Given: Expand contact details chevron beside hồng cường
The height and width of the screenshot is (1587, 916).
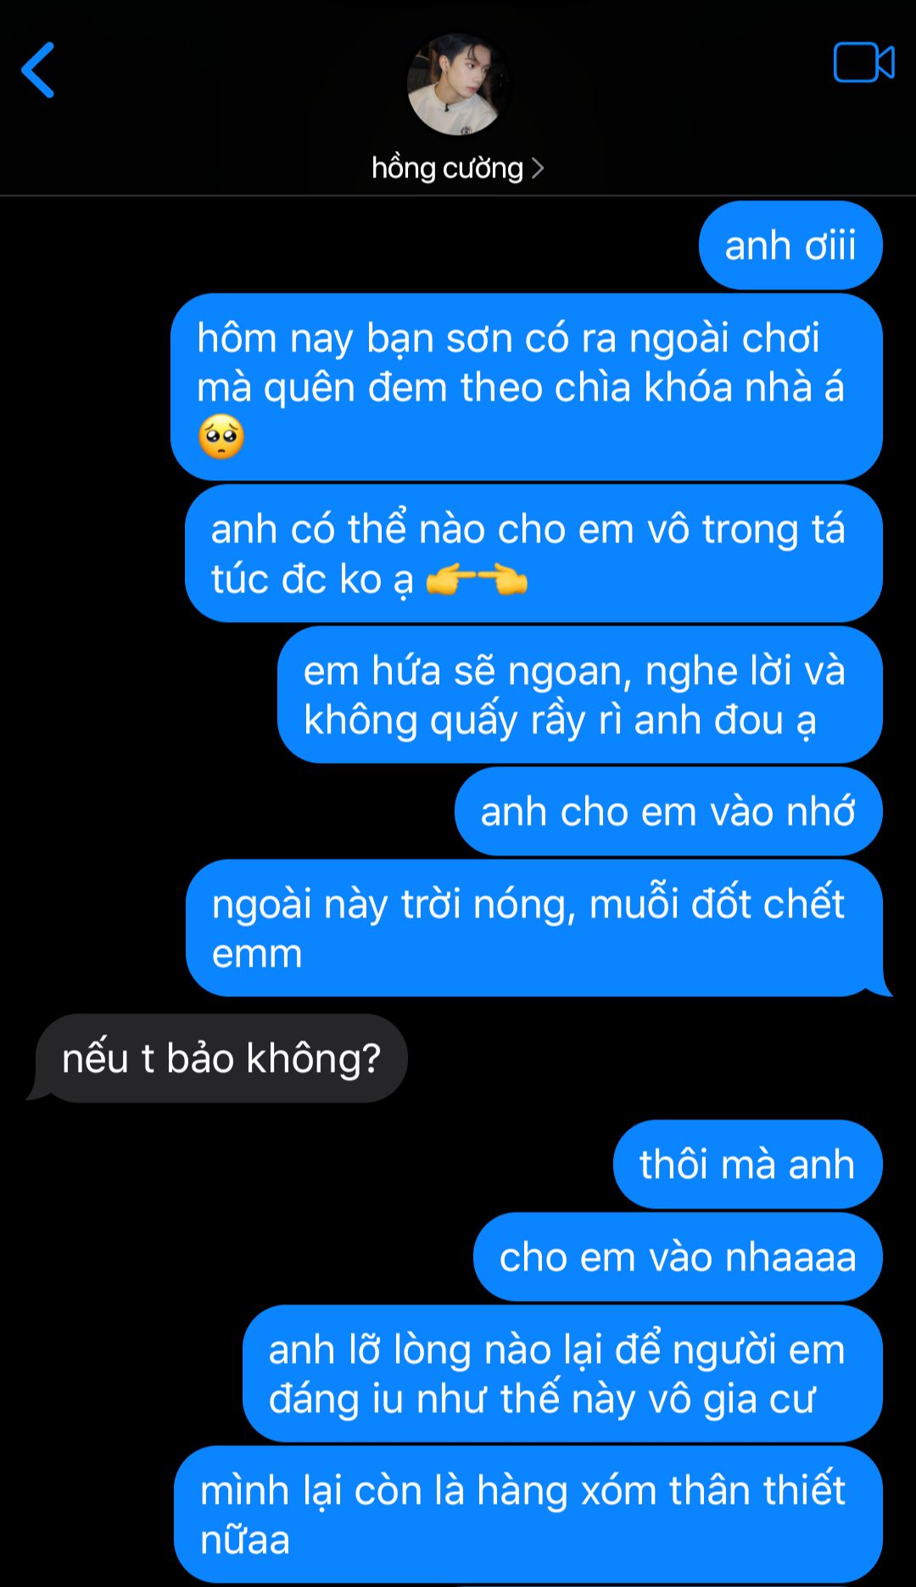Looking at the screenshot, I should pos(537,168).
